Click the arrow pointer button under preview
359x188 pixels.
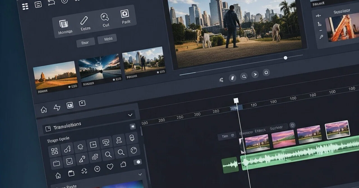coord(255,74)
